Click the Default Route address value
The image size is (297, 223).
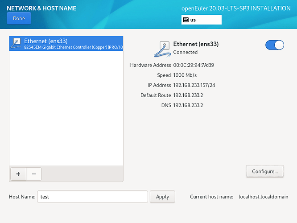click(x=188, y=95)
